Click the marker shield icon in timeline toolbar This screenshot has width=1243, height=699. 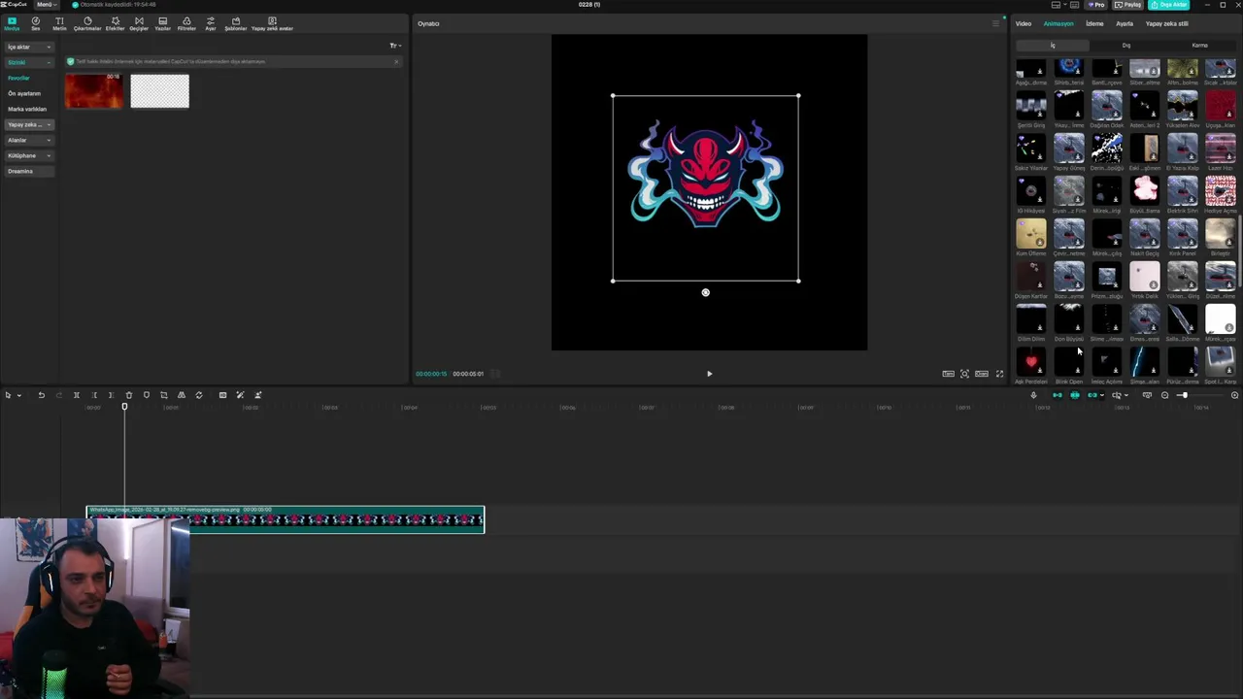click(147, 395)
